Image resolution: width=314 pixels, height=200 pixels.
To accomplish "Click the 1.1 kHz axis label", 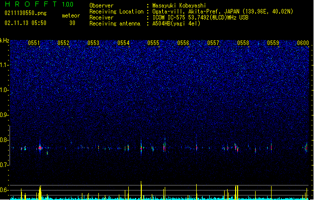I will (x=4, y=65).
